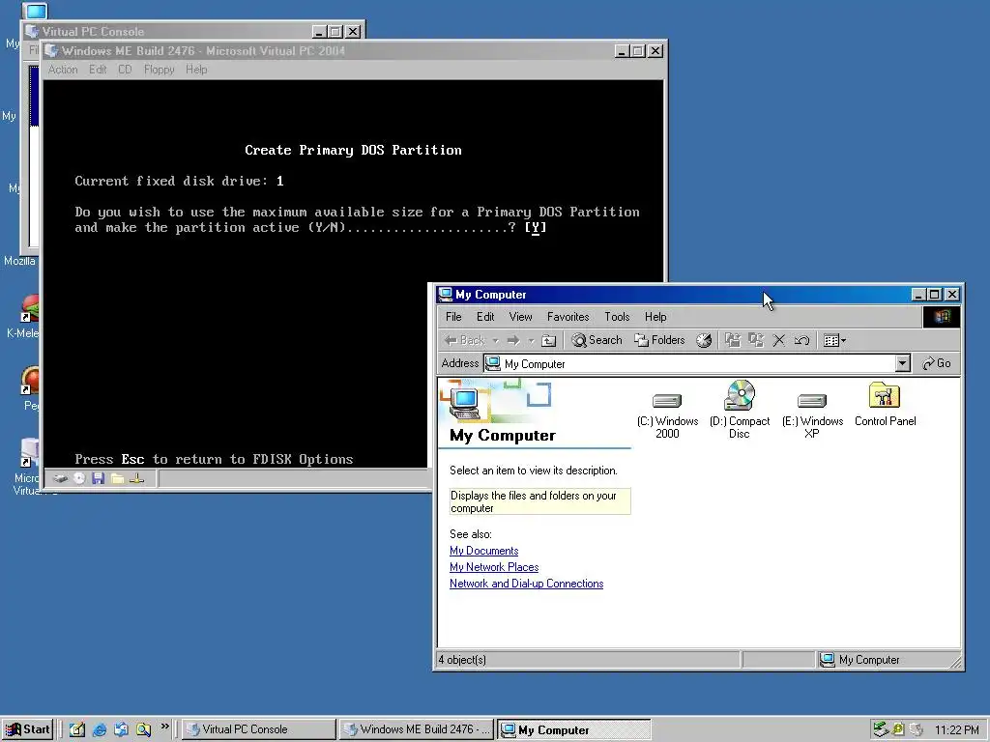This screenshot has width=990, height=742.
Task: Click the Go button next to Address bar
Action: (x=937, y=363)
